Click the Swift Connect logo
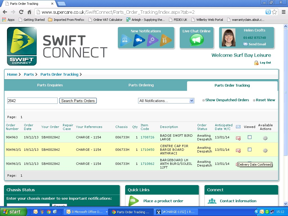Image resolution: width=288 pixels, height=216 pixels. point(22,46)
